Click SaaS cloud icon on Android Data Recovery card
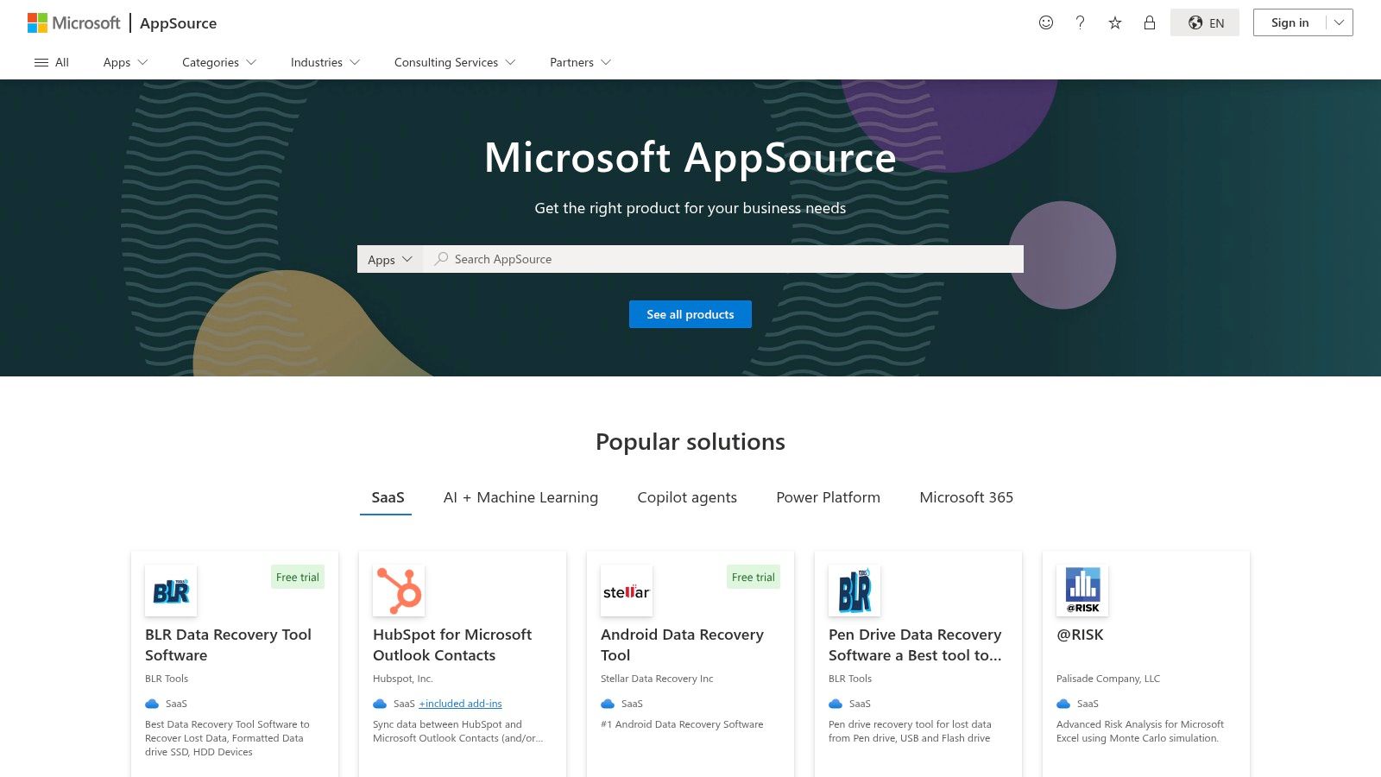 (x=608, y=704)
